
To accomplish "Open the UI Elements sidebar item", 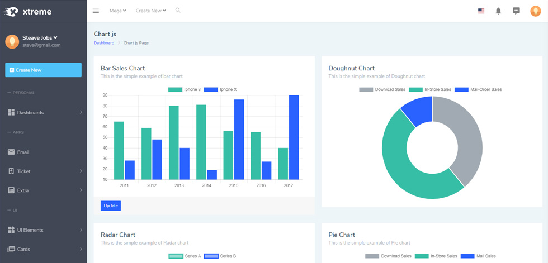I will point(44,230).
